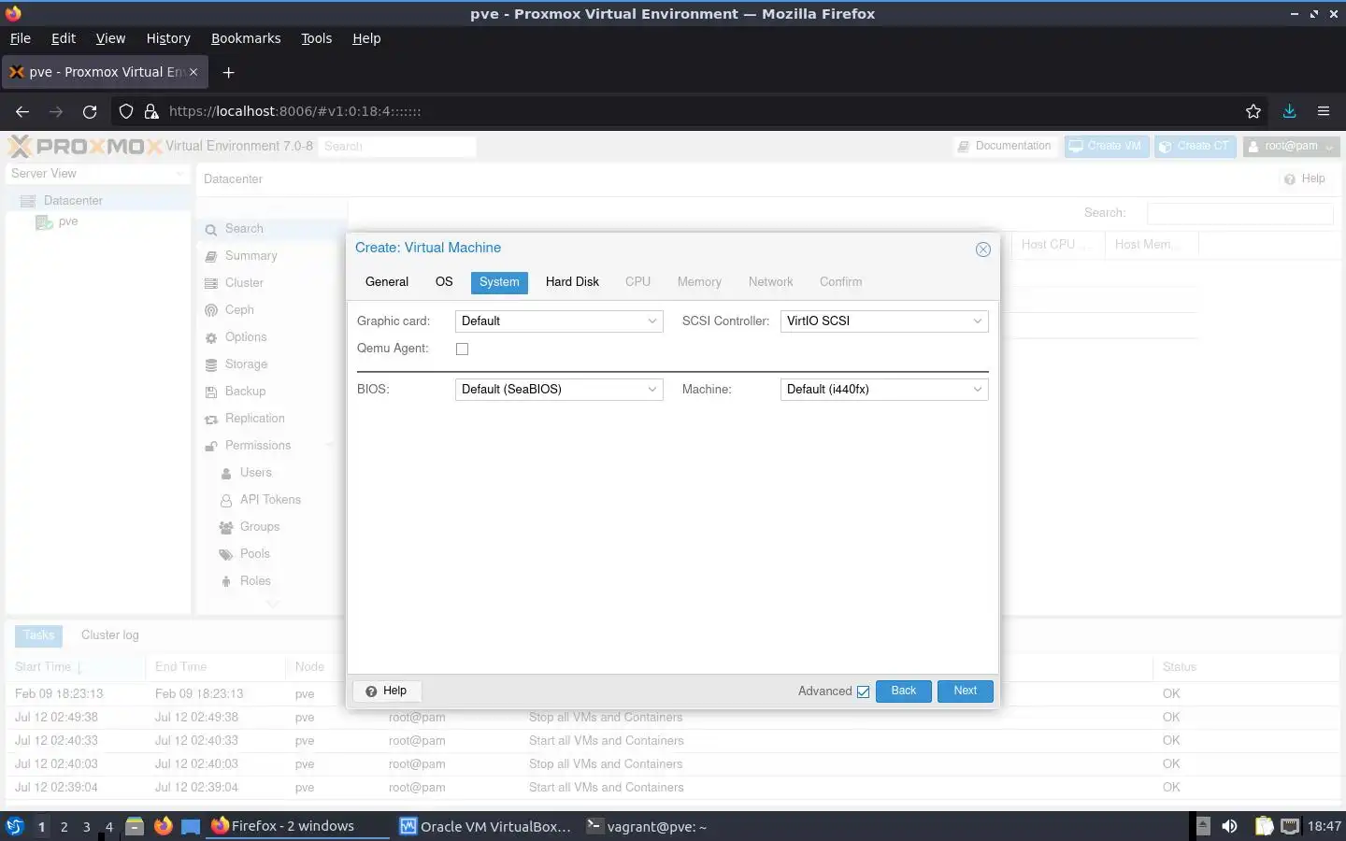This screenshot has width=1346, height=841.
Task: Open the General tab in wizard
Action: [x=387, y=282]
